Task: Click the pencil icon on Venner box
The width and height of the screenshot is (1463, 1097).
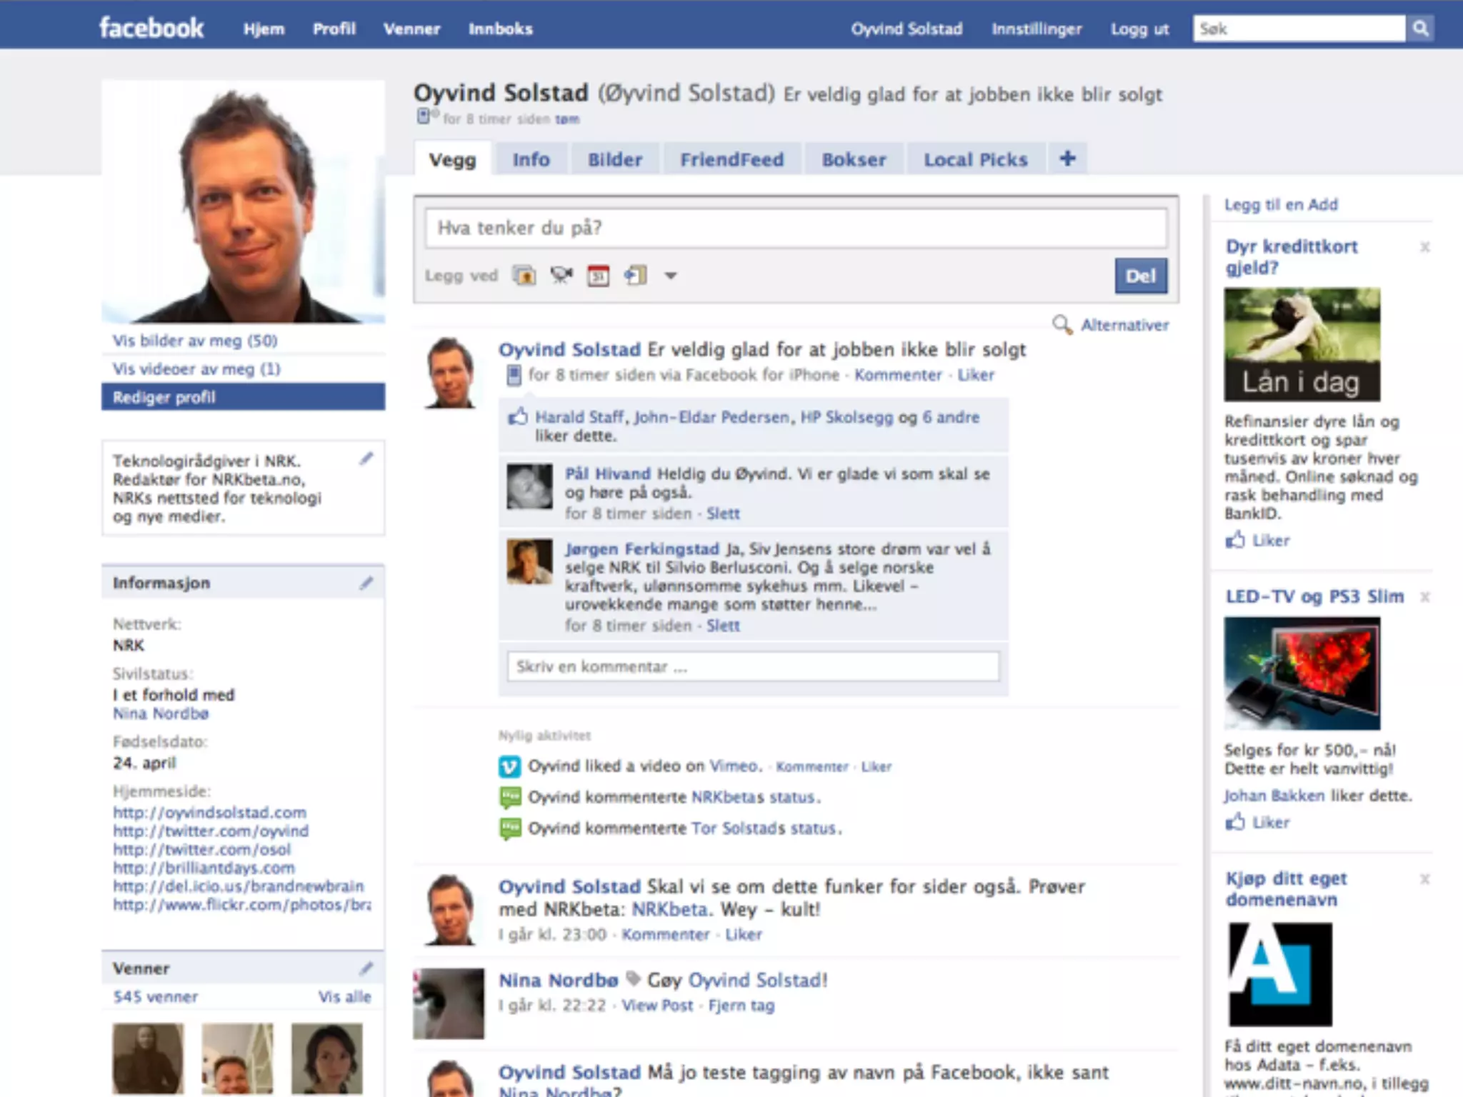Action: click(366, 968)
